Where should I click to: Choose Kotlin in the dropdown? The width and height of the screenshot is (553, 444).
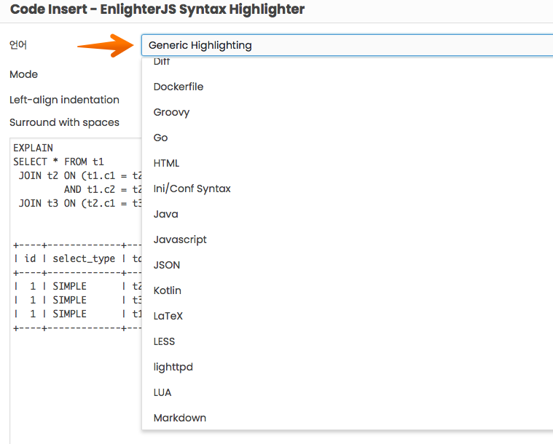pyautogui.click(x=348, y=290)
